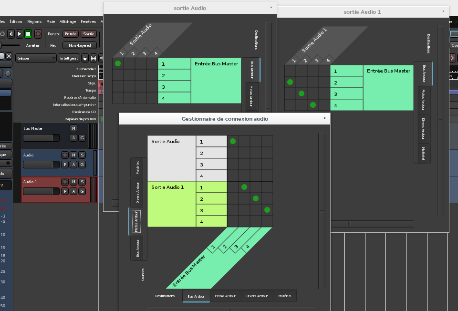
Task: Open the Glisser edit mode dropdown
Action: (x=36, y=58)
